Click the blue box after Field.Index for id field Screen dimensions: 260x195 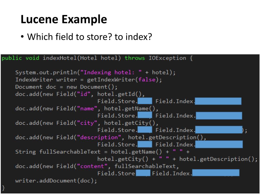pos(218,101)
